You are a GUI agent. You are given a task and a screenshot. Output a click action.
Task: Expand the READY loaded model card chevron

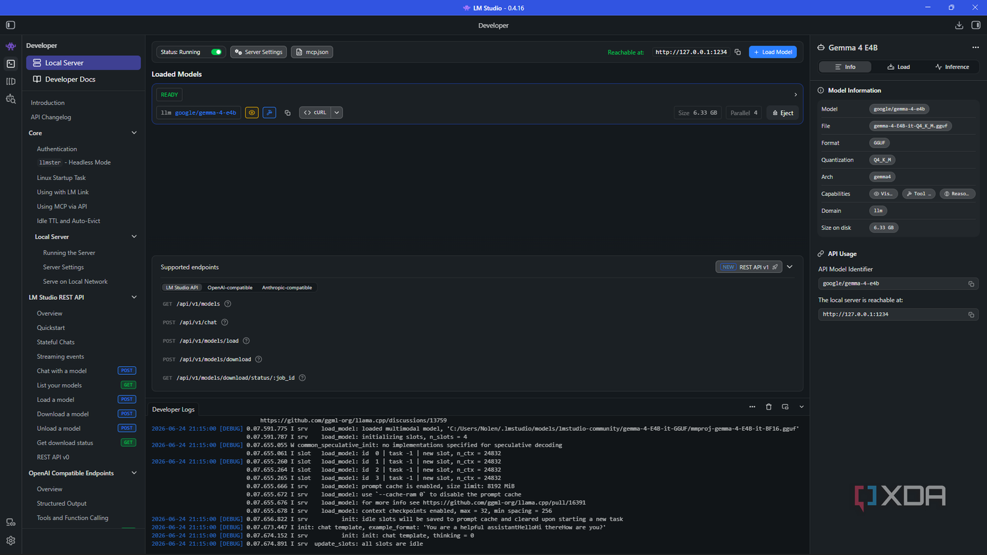point(796,95)
